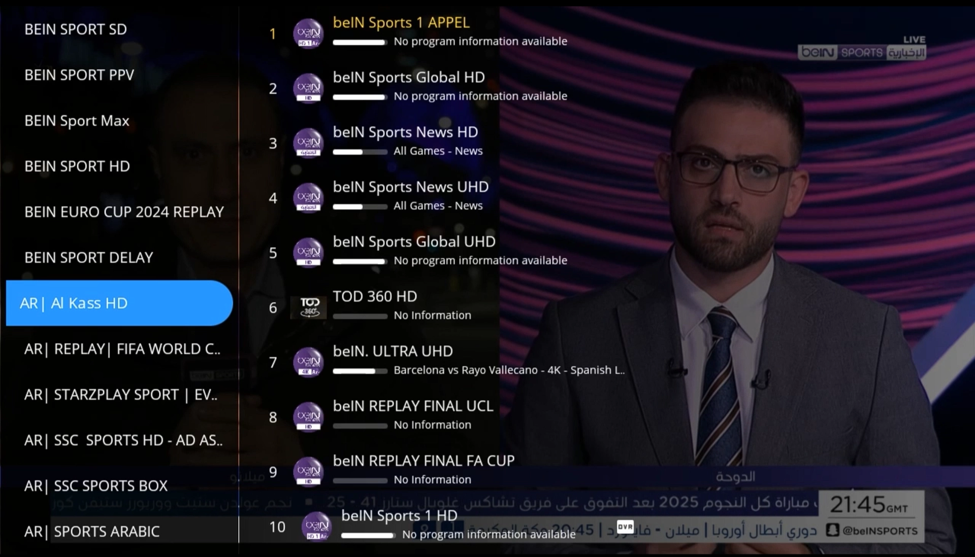Click Barcelona vs Rayo Vallecano program text
The height and width of the screenshot is (557, 975).
[509, 370]
